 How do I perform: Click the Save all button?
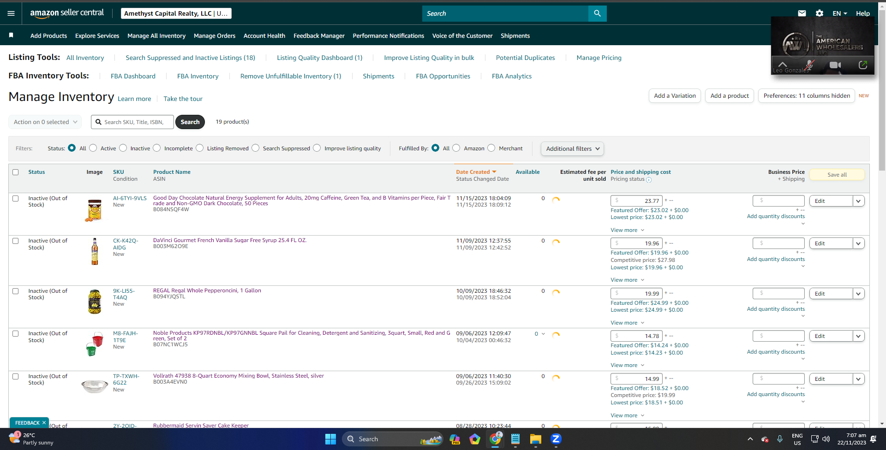coord(837,175)
